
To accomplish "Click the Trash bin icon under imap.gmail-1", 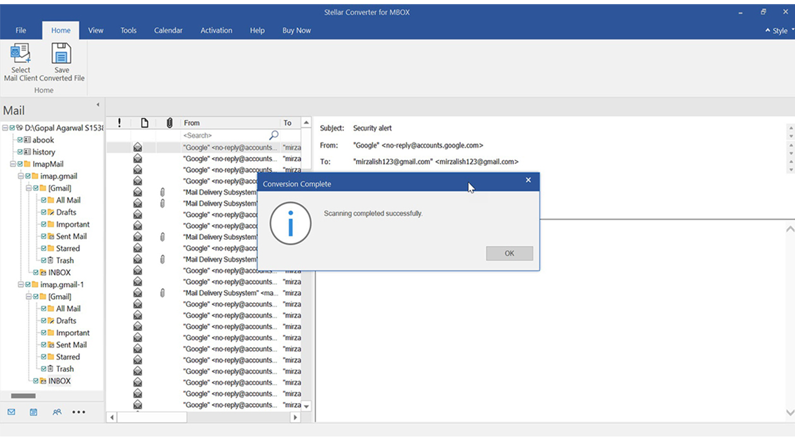I will pos(50,368).
